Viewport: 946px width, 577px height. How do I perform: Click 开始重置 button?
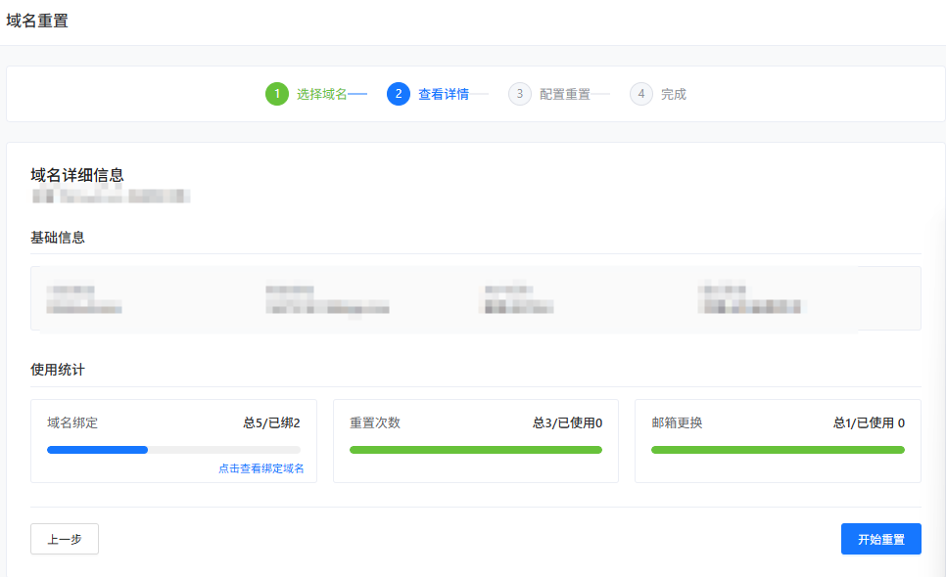(880, 539)
